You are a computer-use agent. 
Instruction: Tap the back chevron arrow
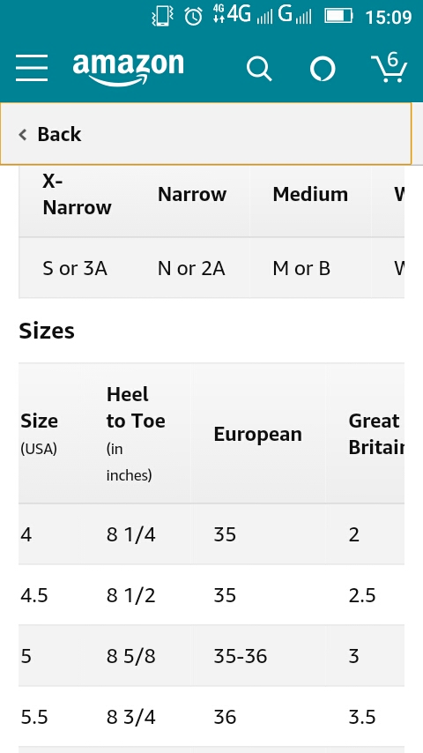(23, 134)
